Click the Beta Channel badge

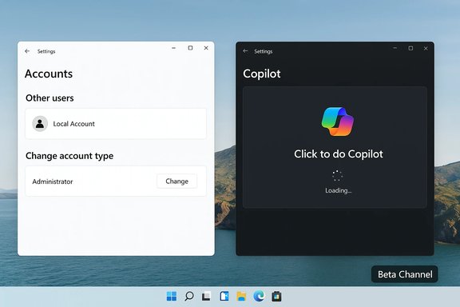click(x=405, y=274)
